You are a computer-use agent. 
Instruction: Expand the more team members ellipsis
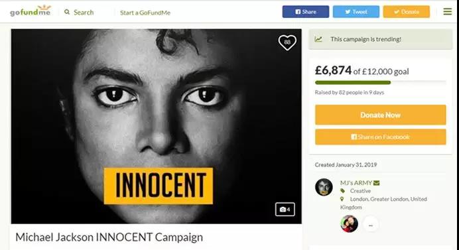pos(371,225)
